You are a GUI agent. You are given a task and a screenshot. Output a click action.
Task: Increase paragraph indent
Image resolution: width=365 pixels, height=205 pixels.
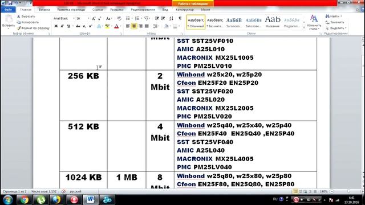coord(163,18)
